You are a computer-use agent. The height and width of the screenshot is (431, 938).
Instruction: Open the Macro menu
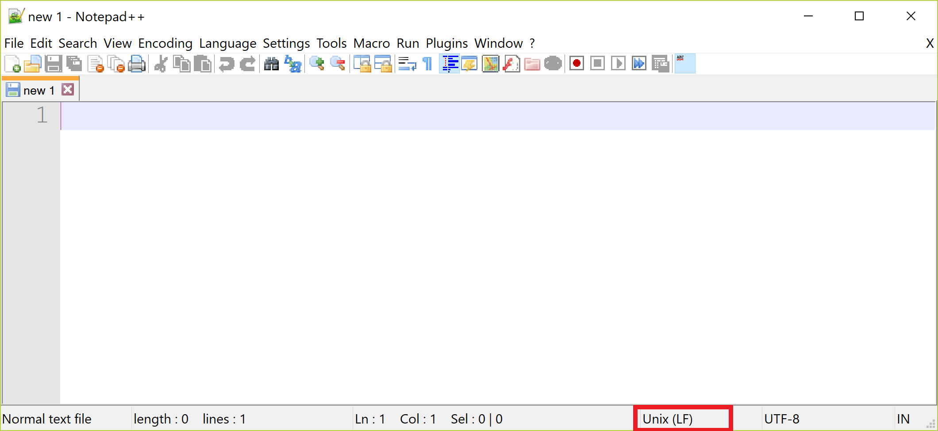[x=372, y=43]
